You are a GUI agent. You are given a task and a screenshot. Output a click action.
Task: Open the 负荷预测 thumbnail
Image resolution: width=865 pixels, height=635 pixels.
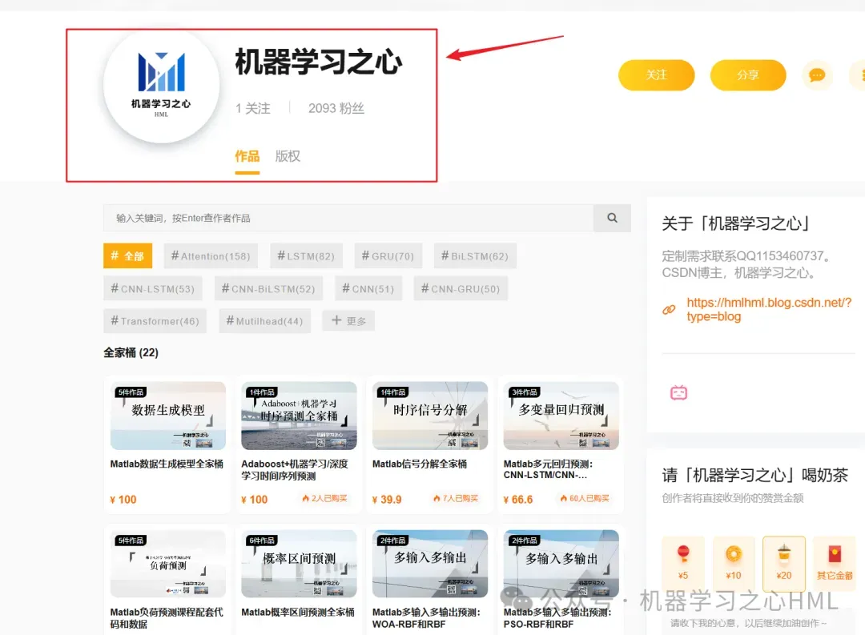(167, 564)
